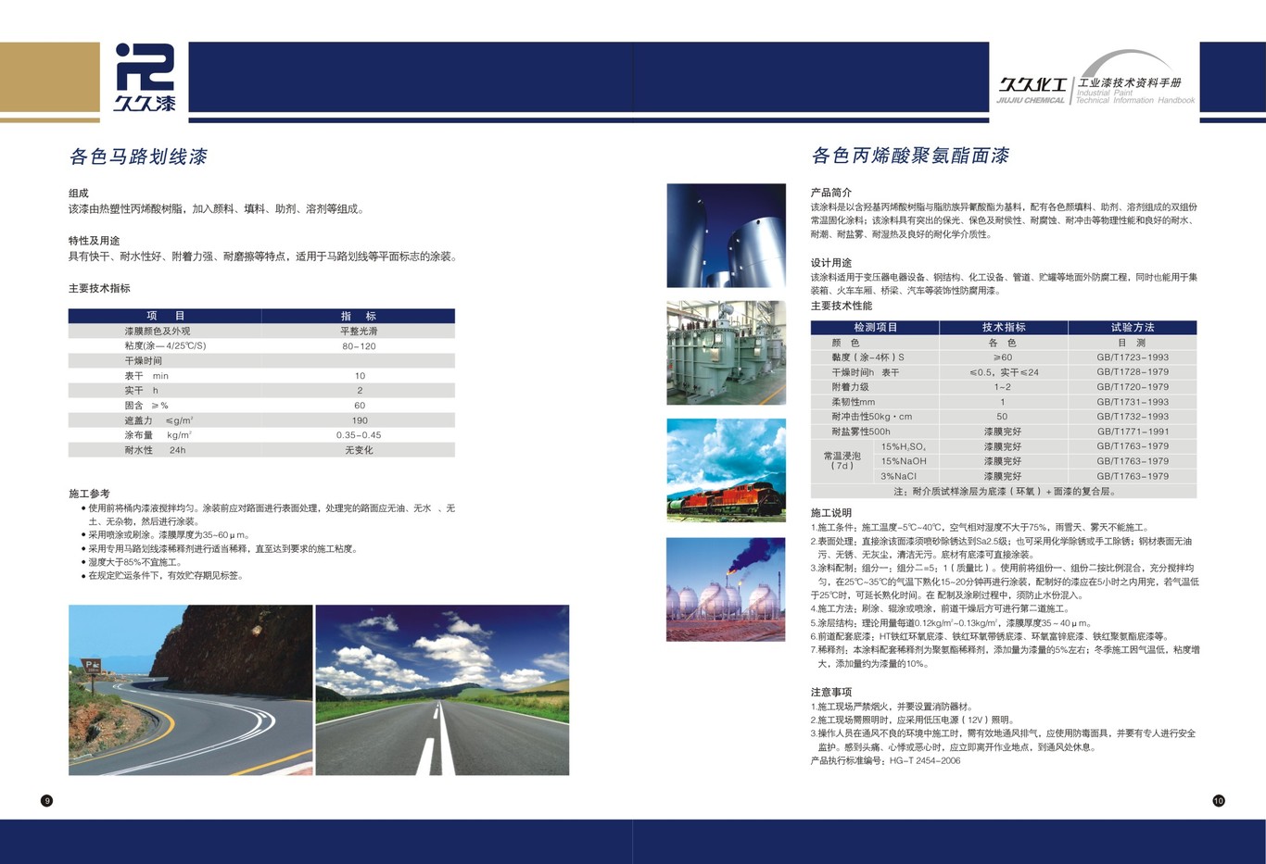Open the red train locomotive photo
The height and width of the screenshot is (864, 1266).
click(x=726, y=470)
